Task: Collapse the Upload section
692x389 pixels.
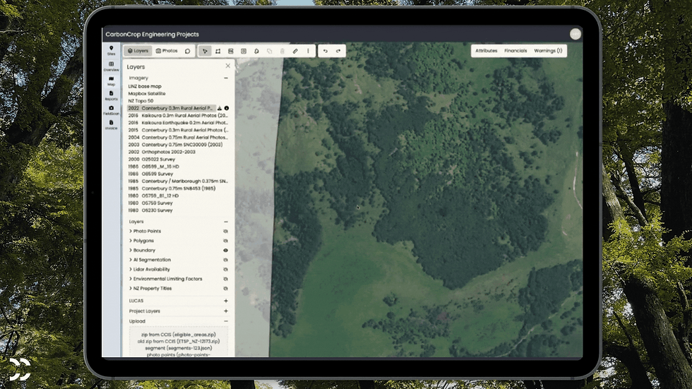Action: [x=226, y=321]
